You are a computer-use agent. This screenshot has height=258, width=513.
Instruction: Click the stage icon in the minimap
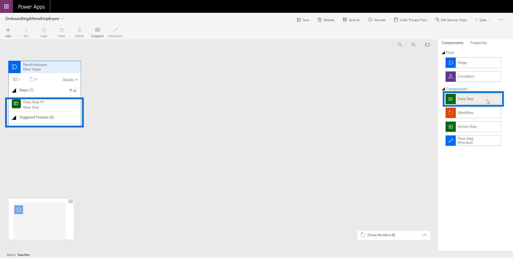point(19,210)
